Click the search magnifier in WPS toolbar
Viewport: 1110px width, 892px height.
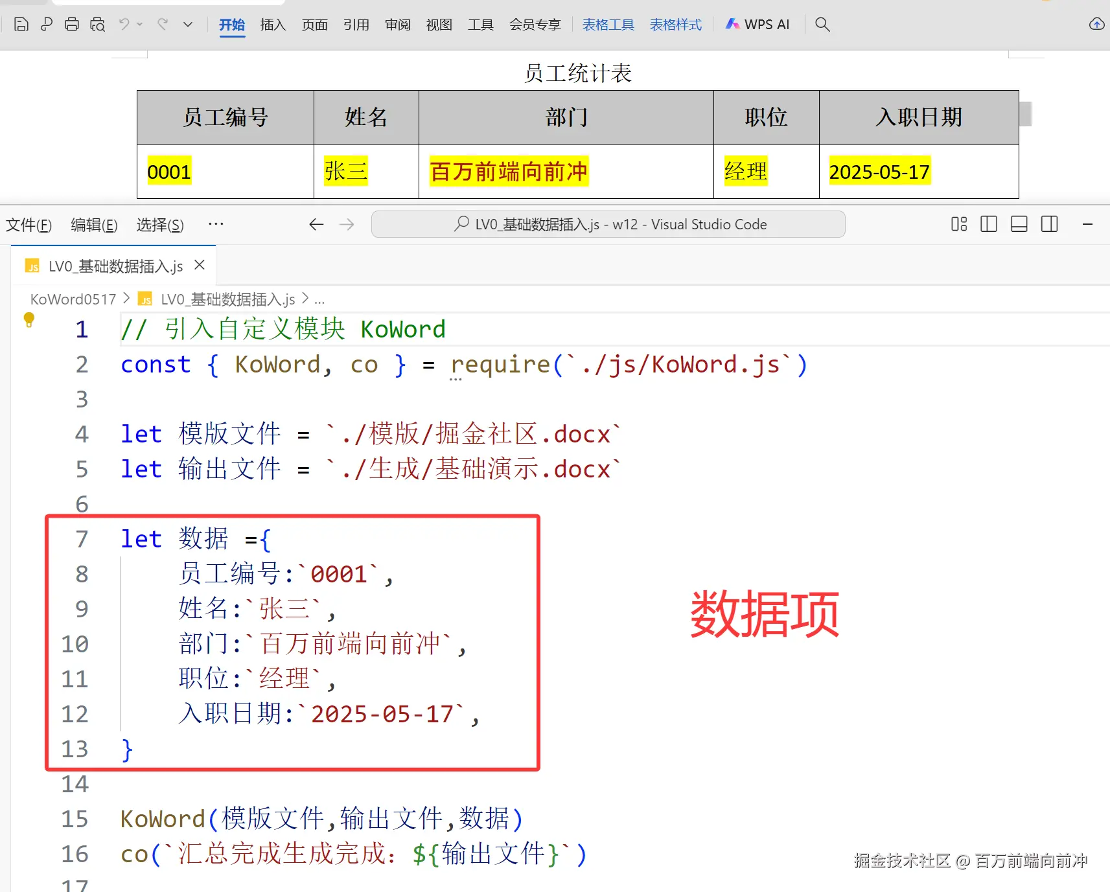[x=822, y=25]
